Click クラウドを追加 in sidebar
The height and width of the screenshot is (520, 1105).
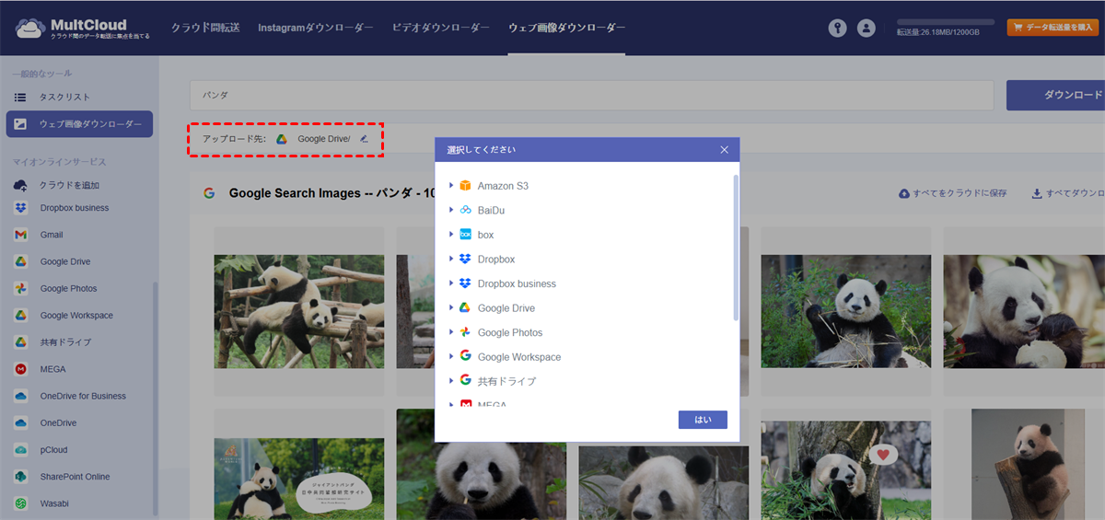click(x=69, y=185)
